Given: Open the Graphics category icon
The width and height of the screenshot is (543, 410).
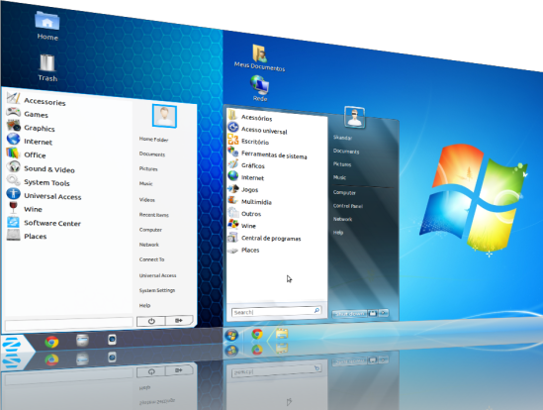Looking at the screenshot, I should (x=14, y=125).
